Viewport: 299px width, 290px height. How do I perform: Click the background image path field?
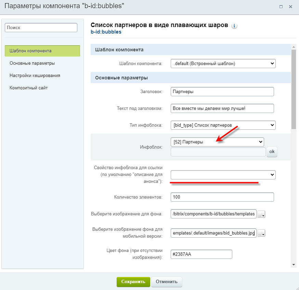point(213,214)
